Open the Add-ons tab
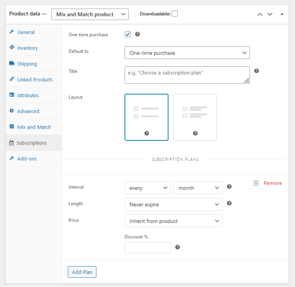Image resolution: width=295 pixels, height=287 pixels. (34, 158)
